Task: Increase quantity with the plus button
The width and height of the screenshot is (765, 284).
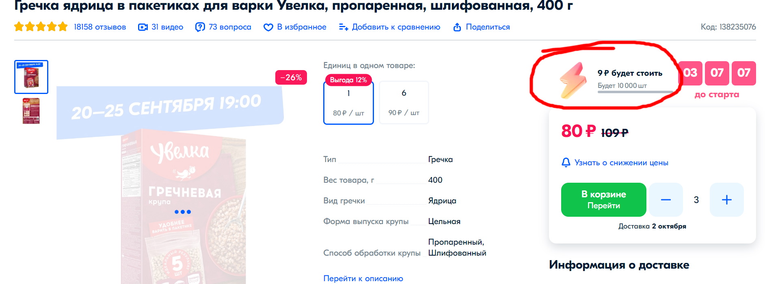Action: click(x=727, y=200)
